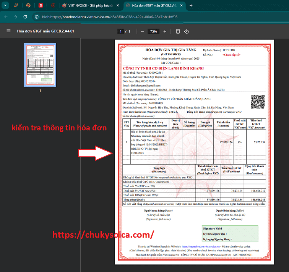Viewport: 289px width, 272px height.
Task: Click the Người mua hàng (Buyer) heading
Action: pyautogui.click(x=158, y=210)
